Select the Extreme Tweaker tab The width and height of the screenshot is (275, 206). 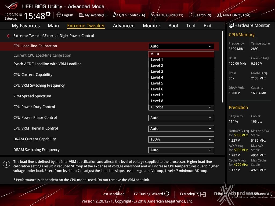click(86, 26)
